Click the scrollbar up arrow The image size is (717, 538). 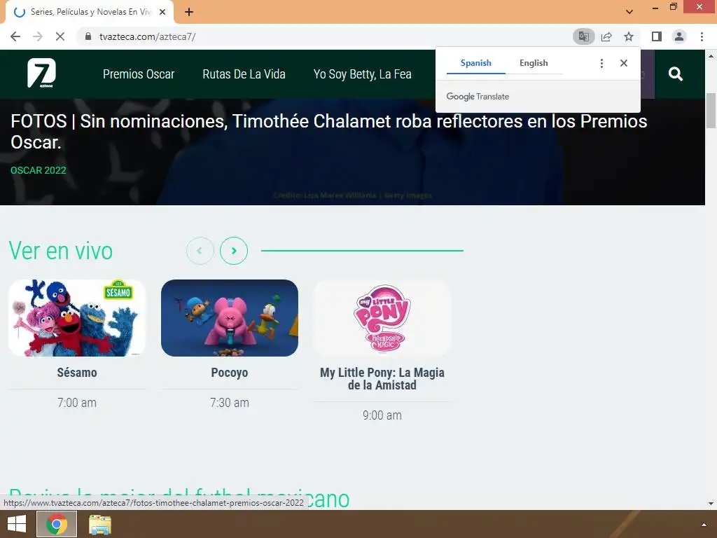[x=711, y=56]
